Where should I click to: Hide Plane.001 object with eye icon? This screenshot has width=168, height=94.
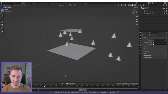165,14
